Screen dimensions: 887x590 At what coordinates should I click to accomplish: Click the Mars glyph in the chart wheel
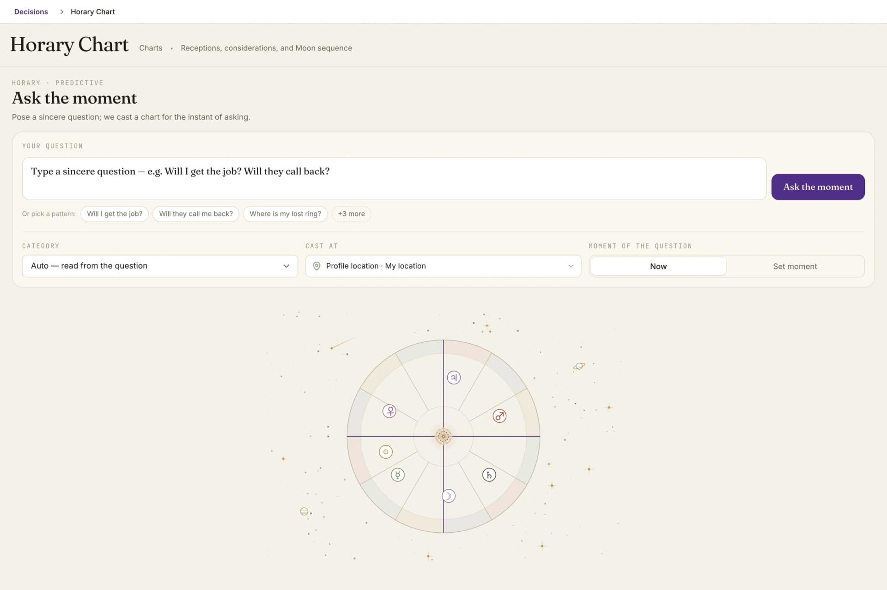coord(499,416)
